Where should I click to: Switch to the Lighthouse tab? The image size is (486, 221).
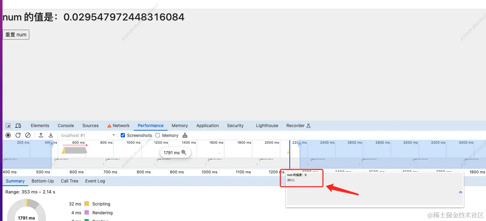click(x=267, y=126)
